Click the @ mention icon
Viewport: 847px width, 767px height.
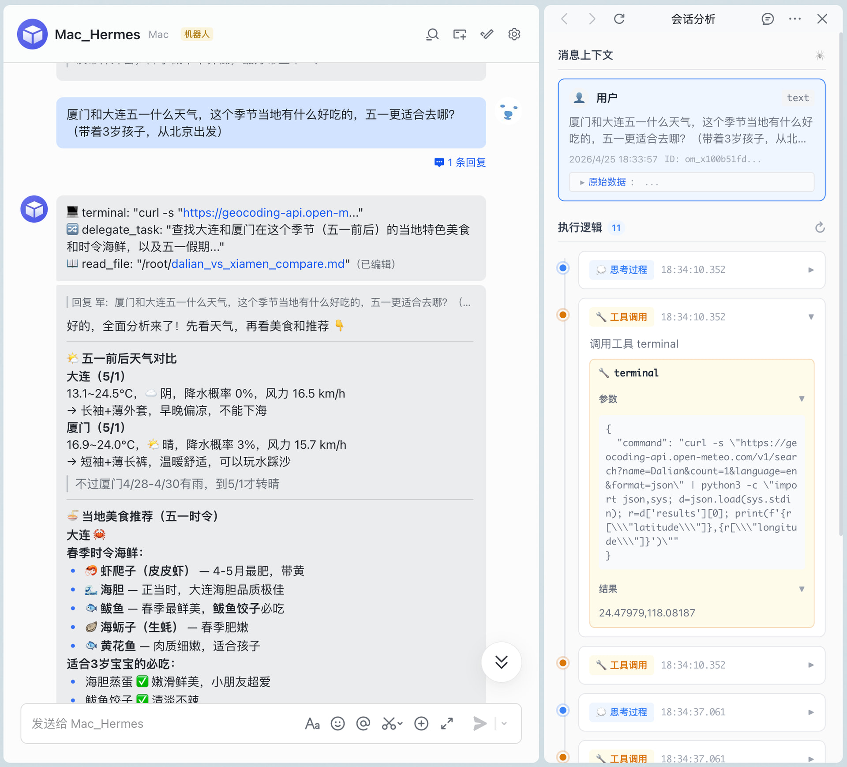click(x=363, y=723)
